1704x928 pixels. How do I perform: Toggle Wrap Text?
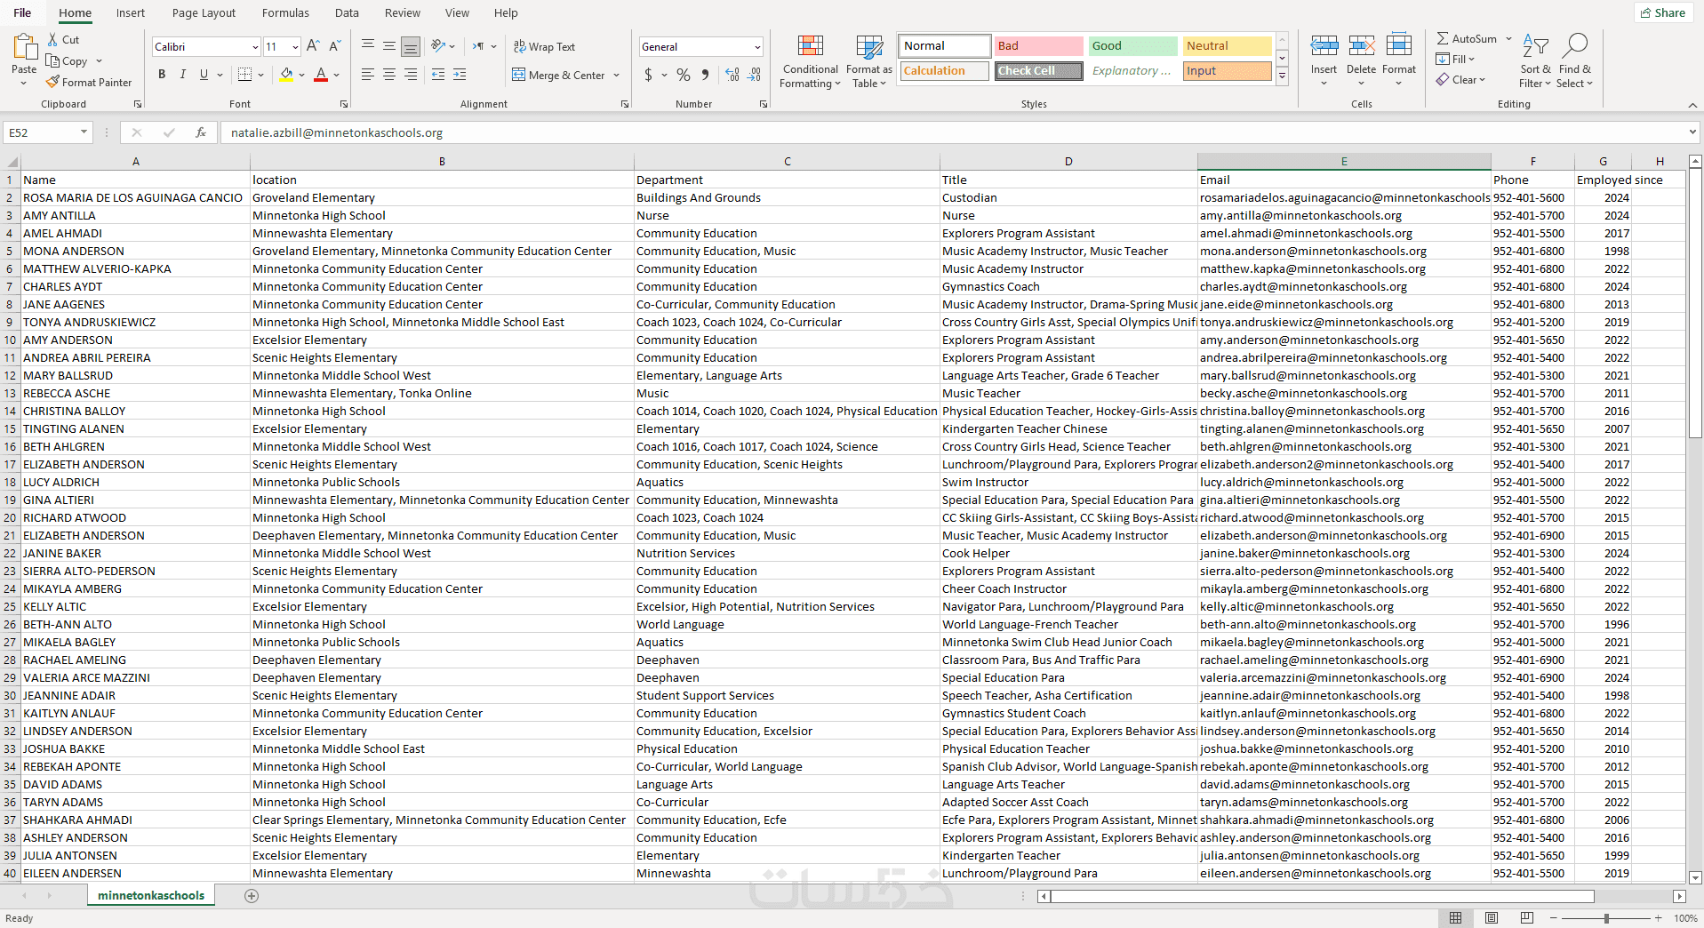(x=544, y=47)
